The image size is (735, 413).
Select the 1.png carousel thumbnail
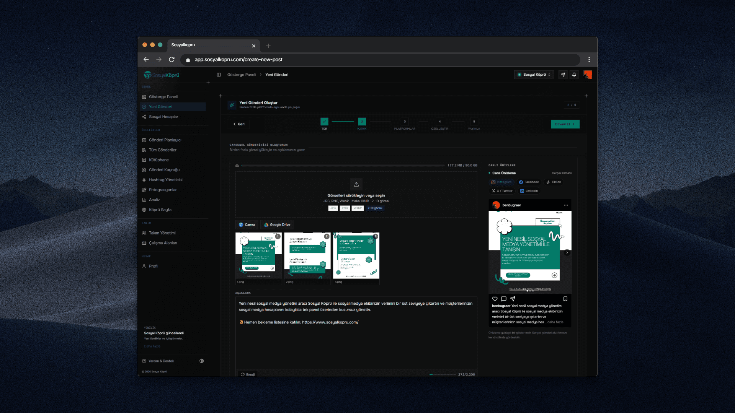tap(258, 255)
